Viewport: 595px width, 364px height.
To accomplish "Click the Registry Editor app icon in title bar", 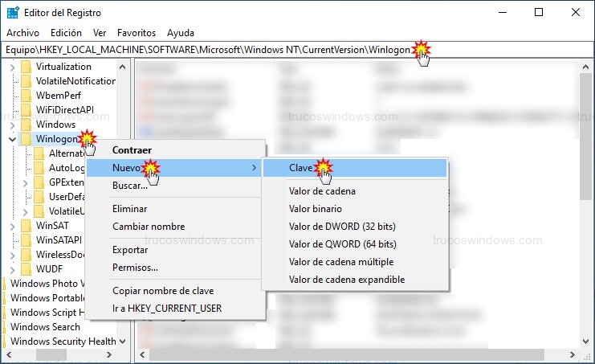I will (x=13, y=12).
